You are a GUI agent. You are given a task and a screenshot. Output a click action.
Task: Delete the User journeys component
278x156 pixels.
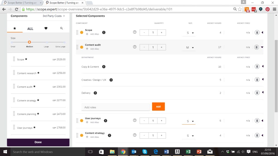[x=257, y=121]
